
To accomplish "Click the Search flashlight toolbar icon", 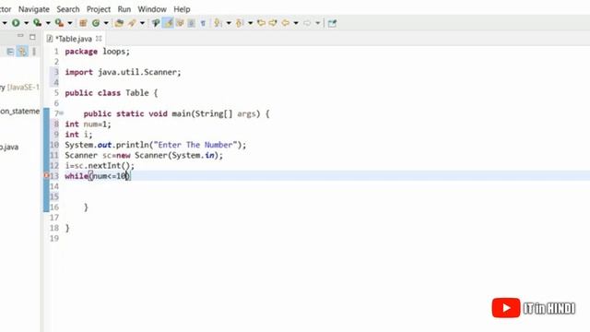I will [x=132, y=23].
